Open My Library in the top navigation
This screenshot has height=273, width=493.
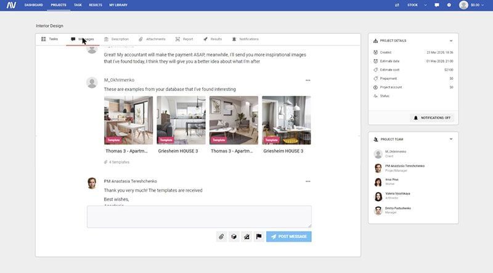[118, 5]
